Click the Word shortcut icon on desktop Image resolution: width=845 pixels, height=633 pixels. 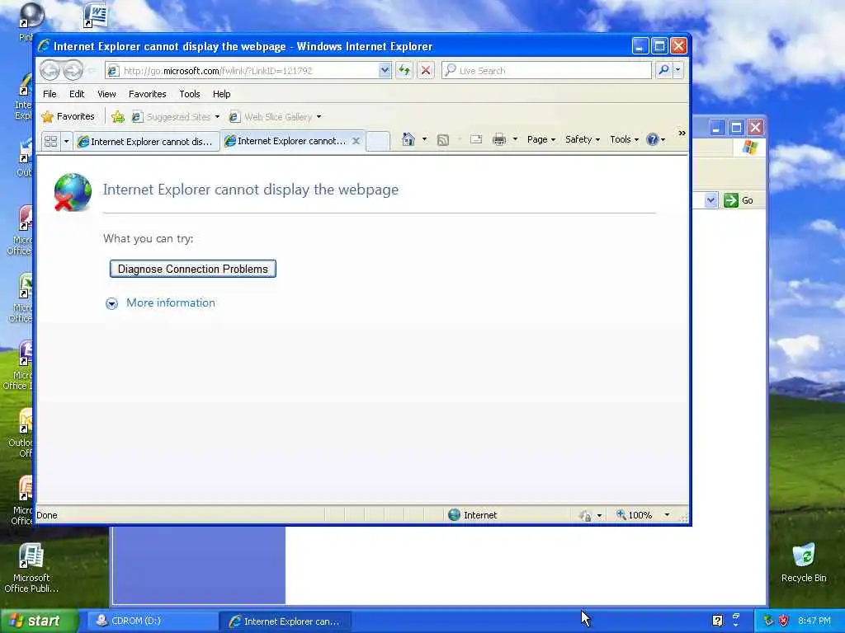pos(96,15)
